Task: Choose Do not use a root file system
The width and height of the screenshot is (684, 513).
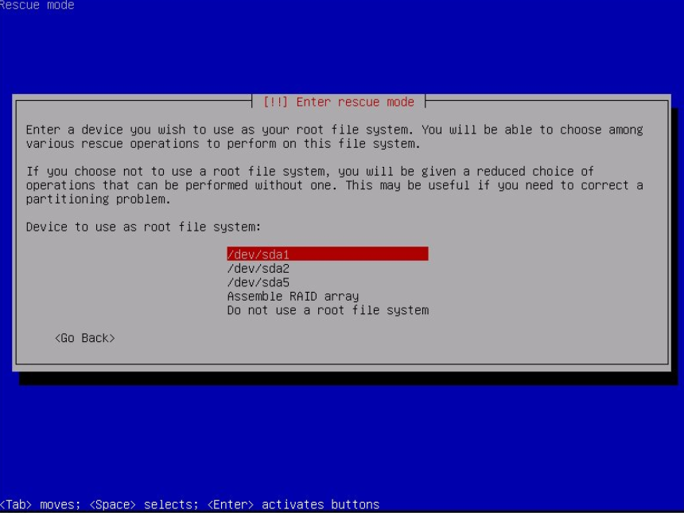Action: (x=328, y=310)
